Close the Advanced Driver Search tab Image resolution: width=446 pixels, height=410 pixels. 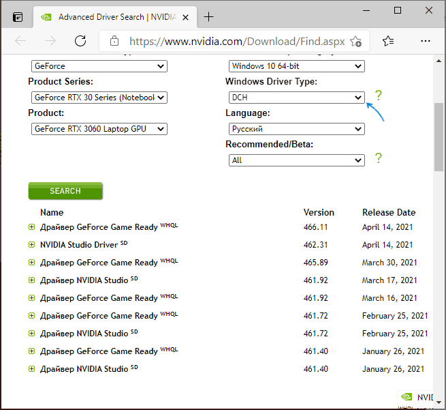click(x=185, y=17)
